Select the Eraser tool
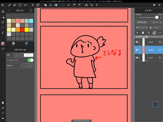 pos(15,5)
